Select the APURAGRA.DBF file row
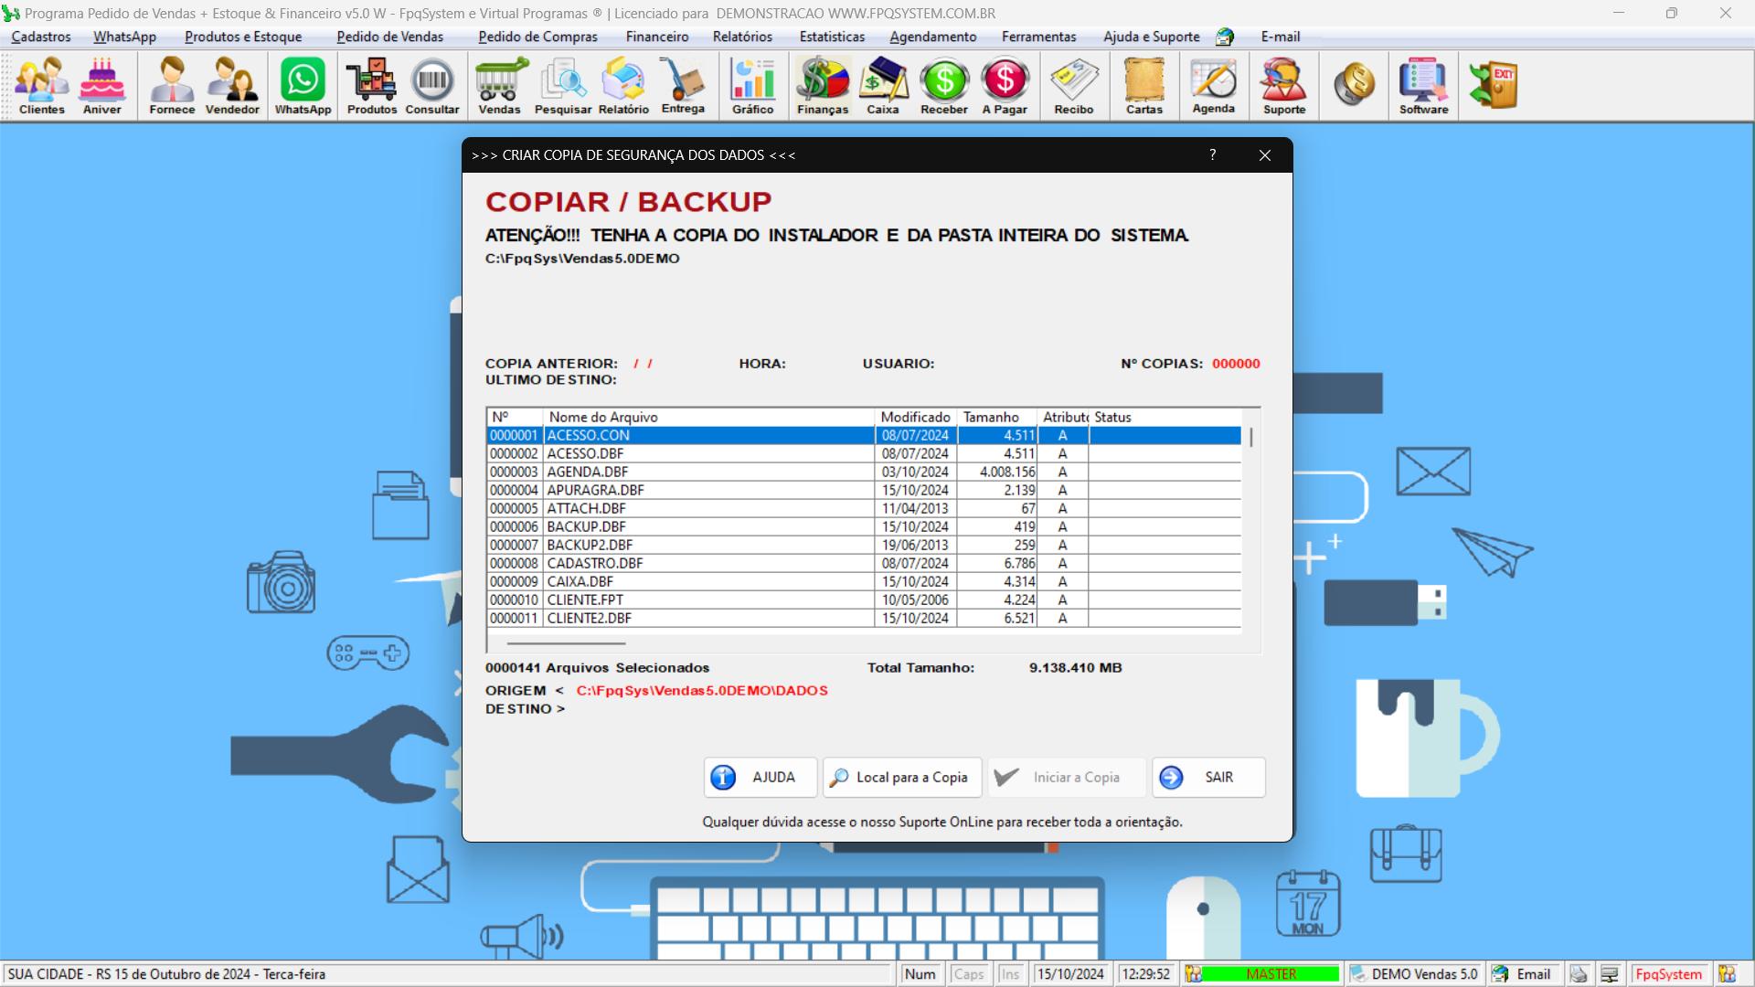 pos(864,490)
